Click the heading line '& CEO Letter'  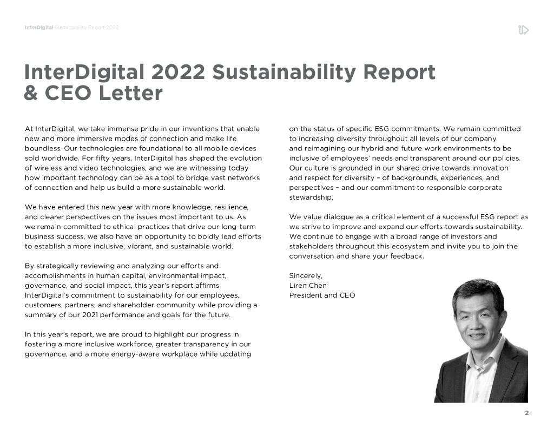point(93,93)
